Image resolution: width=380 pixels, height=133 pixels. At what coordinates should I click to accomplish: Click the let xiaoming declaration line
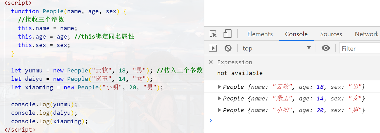87,87
